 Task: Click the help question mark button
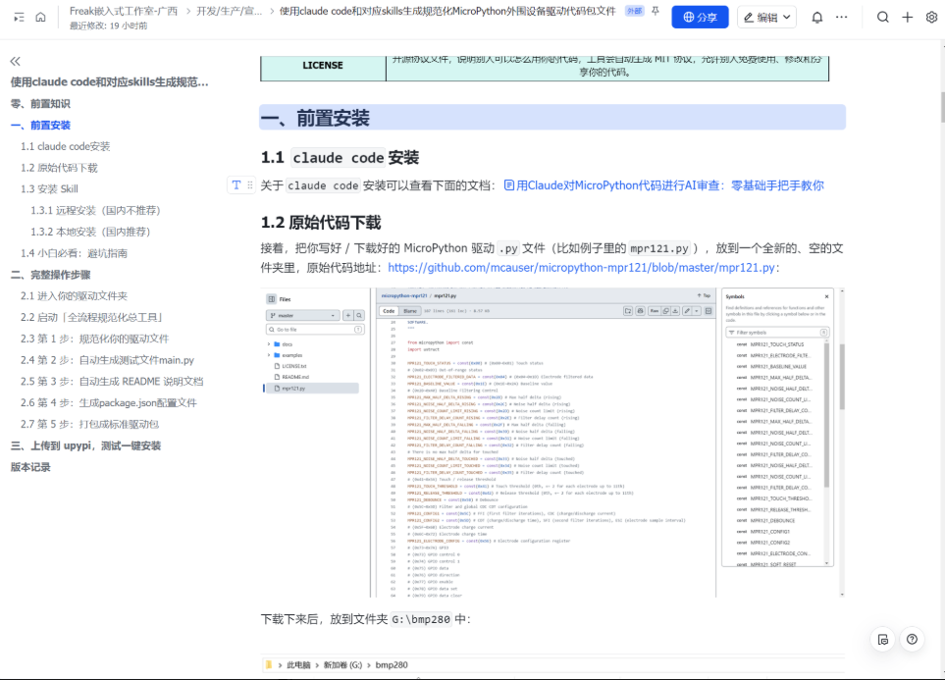coord(913,639)
